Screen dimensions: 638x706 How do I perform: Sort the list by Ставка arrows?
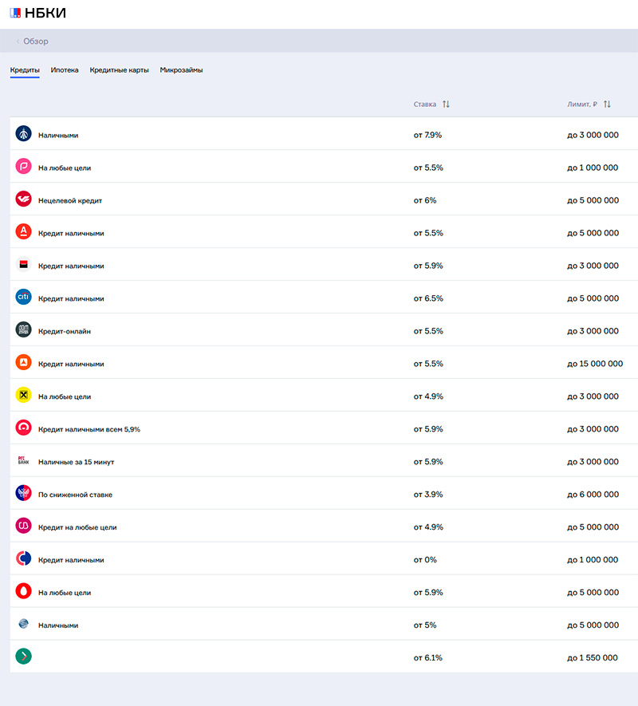[446, 105]
